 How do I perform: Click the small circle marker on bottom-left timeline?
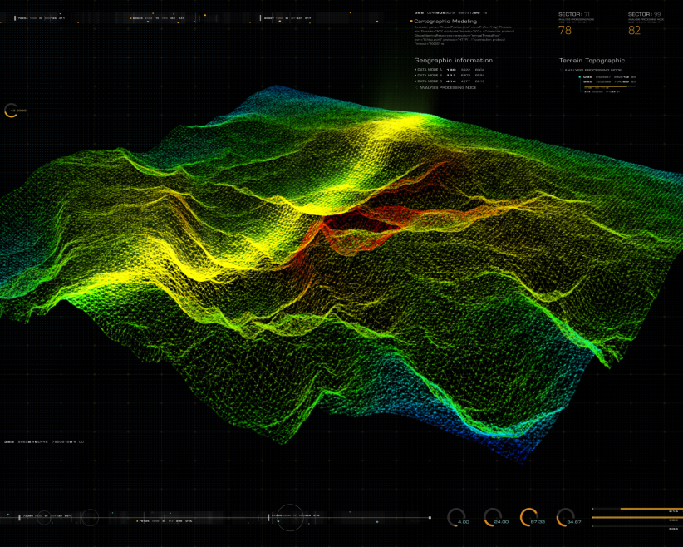pyautogui.click(x=90, y=517)
